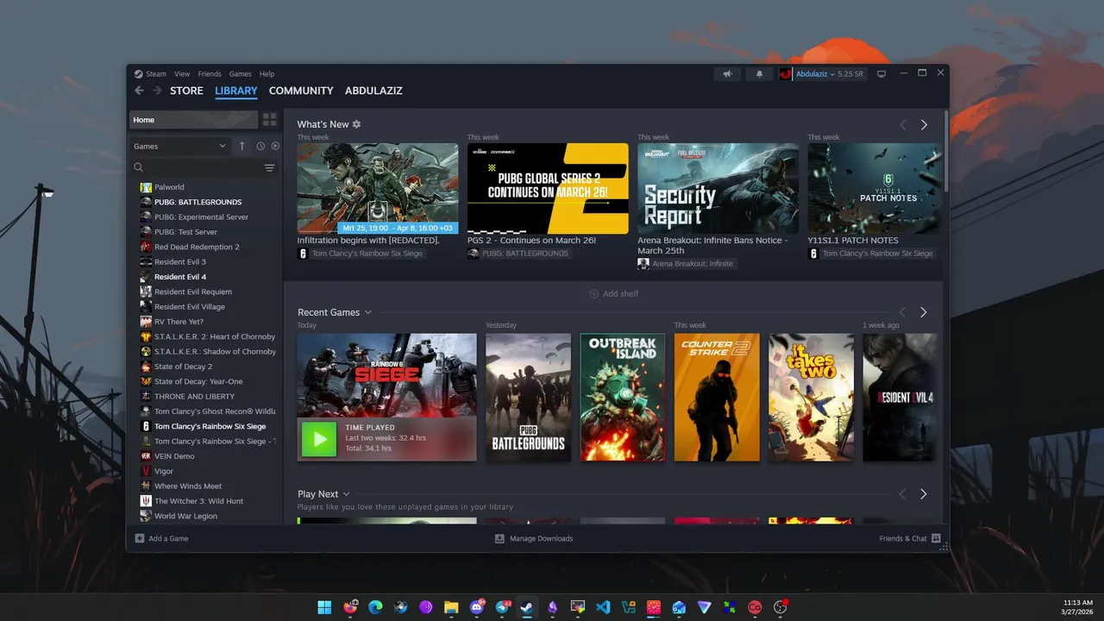Open the Outbreak Island game cover
This screenshot has height=621, width=1104.
coord(623,398)
